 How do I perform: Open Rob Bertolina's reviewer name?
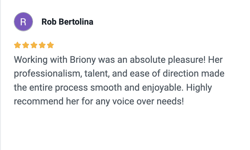(x=67, y=22)
